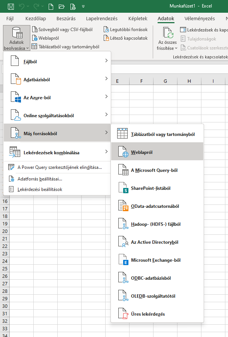The image size is (228, 337).
Task: Click the Microsoft Exchange-ből icon
Action: (x=123, y=259)
